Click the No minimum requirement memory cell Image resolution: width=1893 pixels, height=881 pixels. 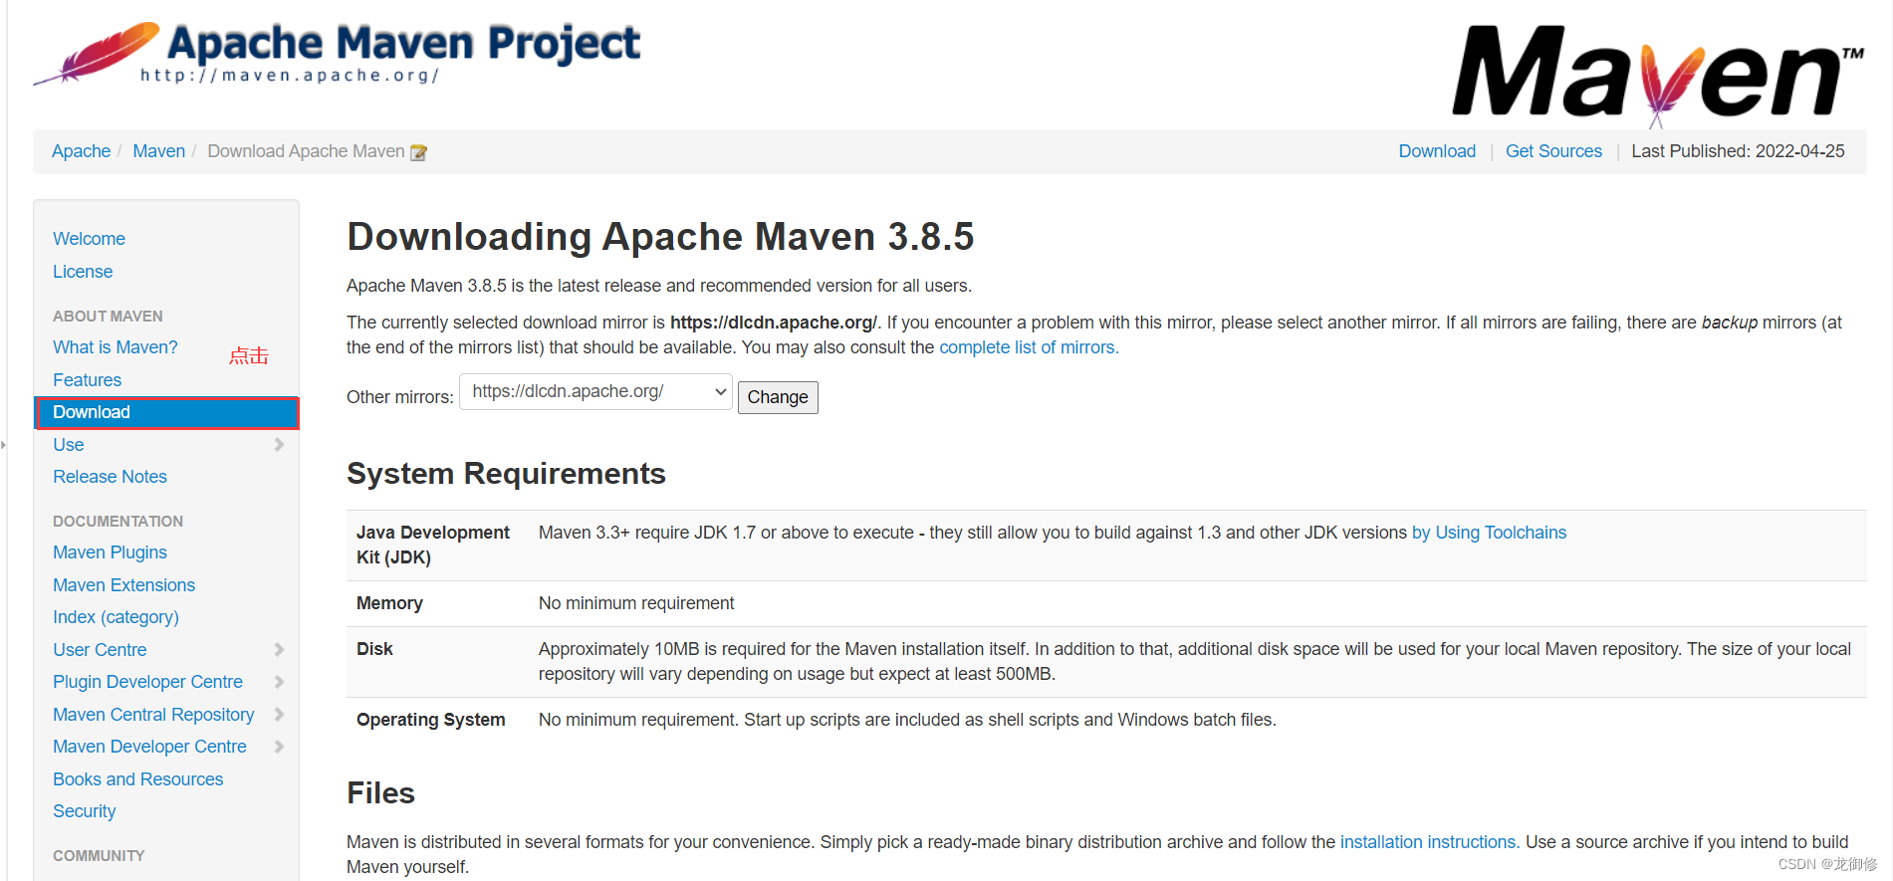pyautogui.click(x=636, y=603)
